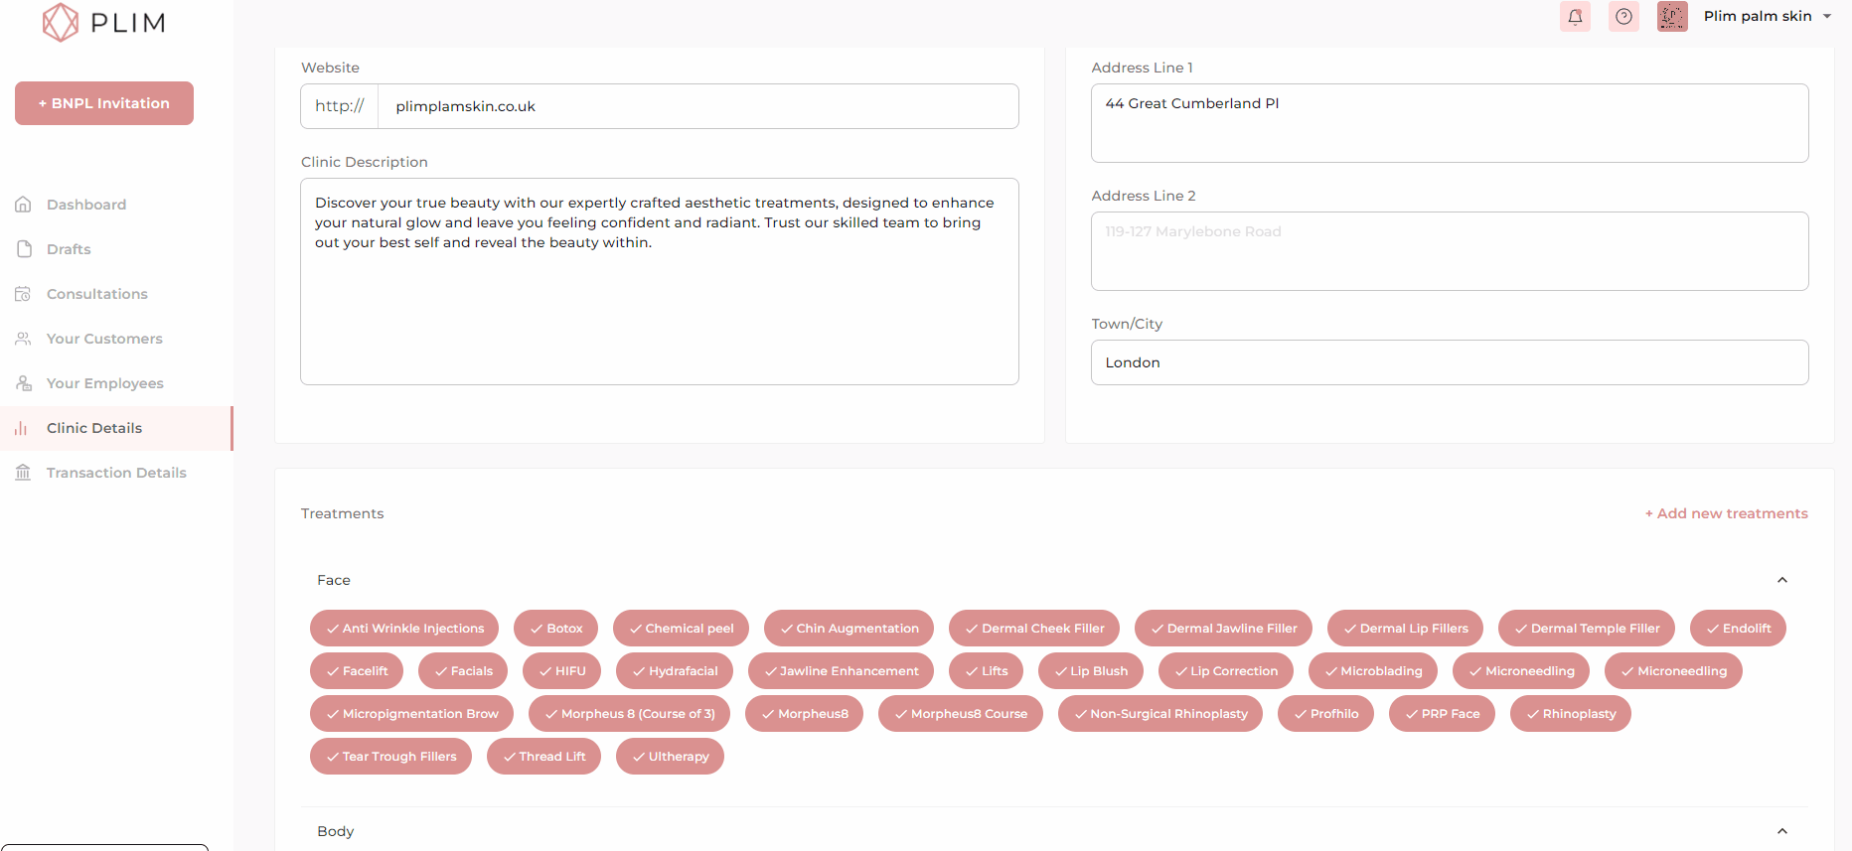Click the Transaction Details bank icon
This screenshot has height=851, width=1852.
(x=24, y=473)
